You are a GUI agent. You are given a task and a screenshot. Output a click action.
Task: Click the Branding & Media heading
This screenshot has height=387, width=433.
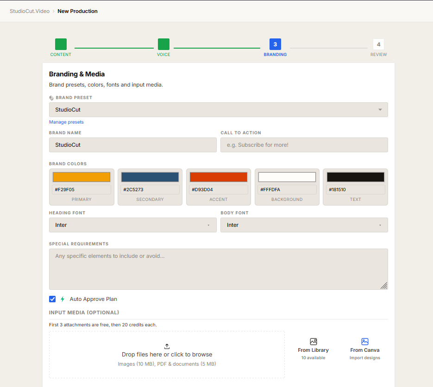click(x=77, y=74)
